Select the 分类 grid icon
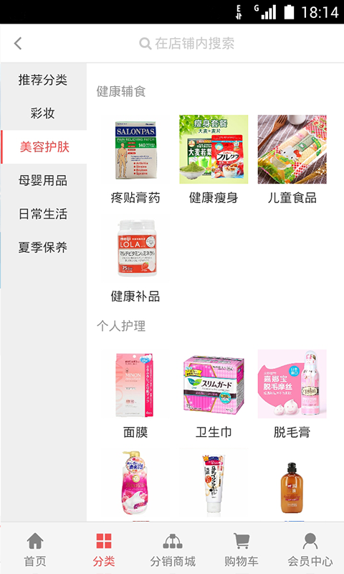This screenshot has width=344, height=574. [104, 541]
